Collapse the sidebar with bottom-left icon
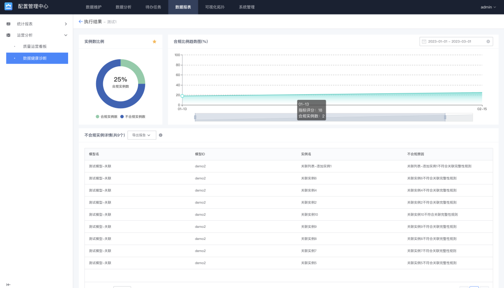 pos(8,284)
